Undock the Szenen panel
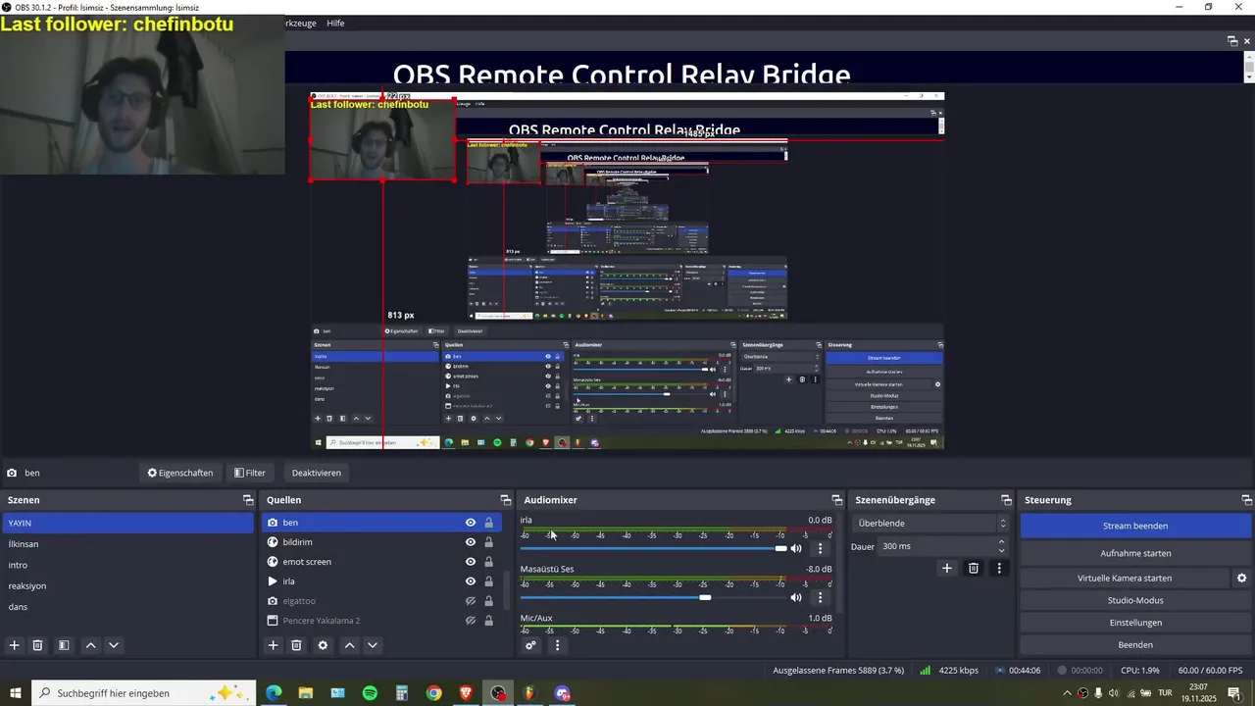The height and width of the screenshot is (706, 1255). pos(248,500)
